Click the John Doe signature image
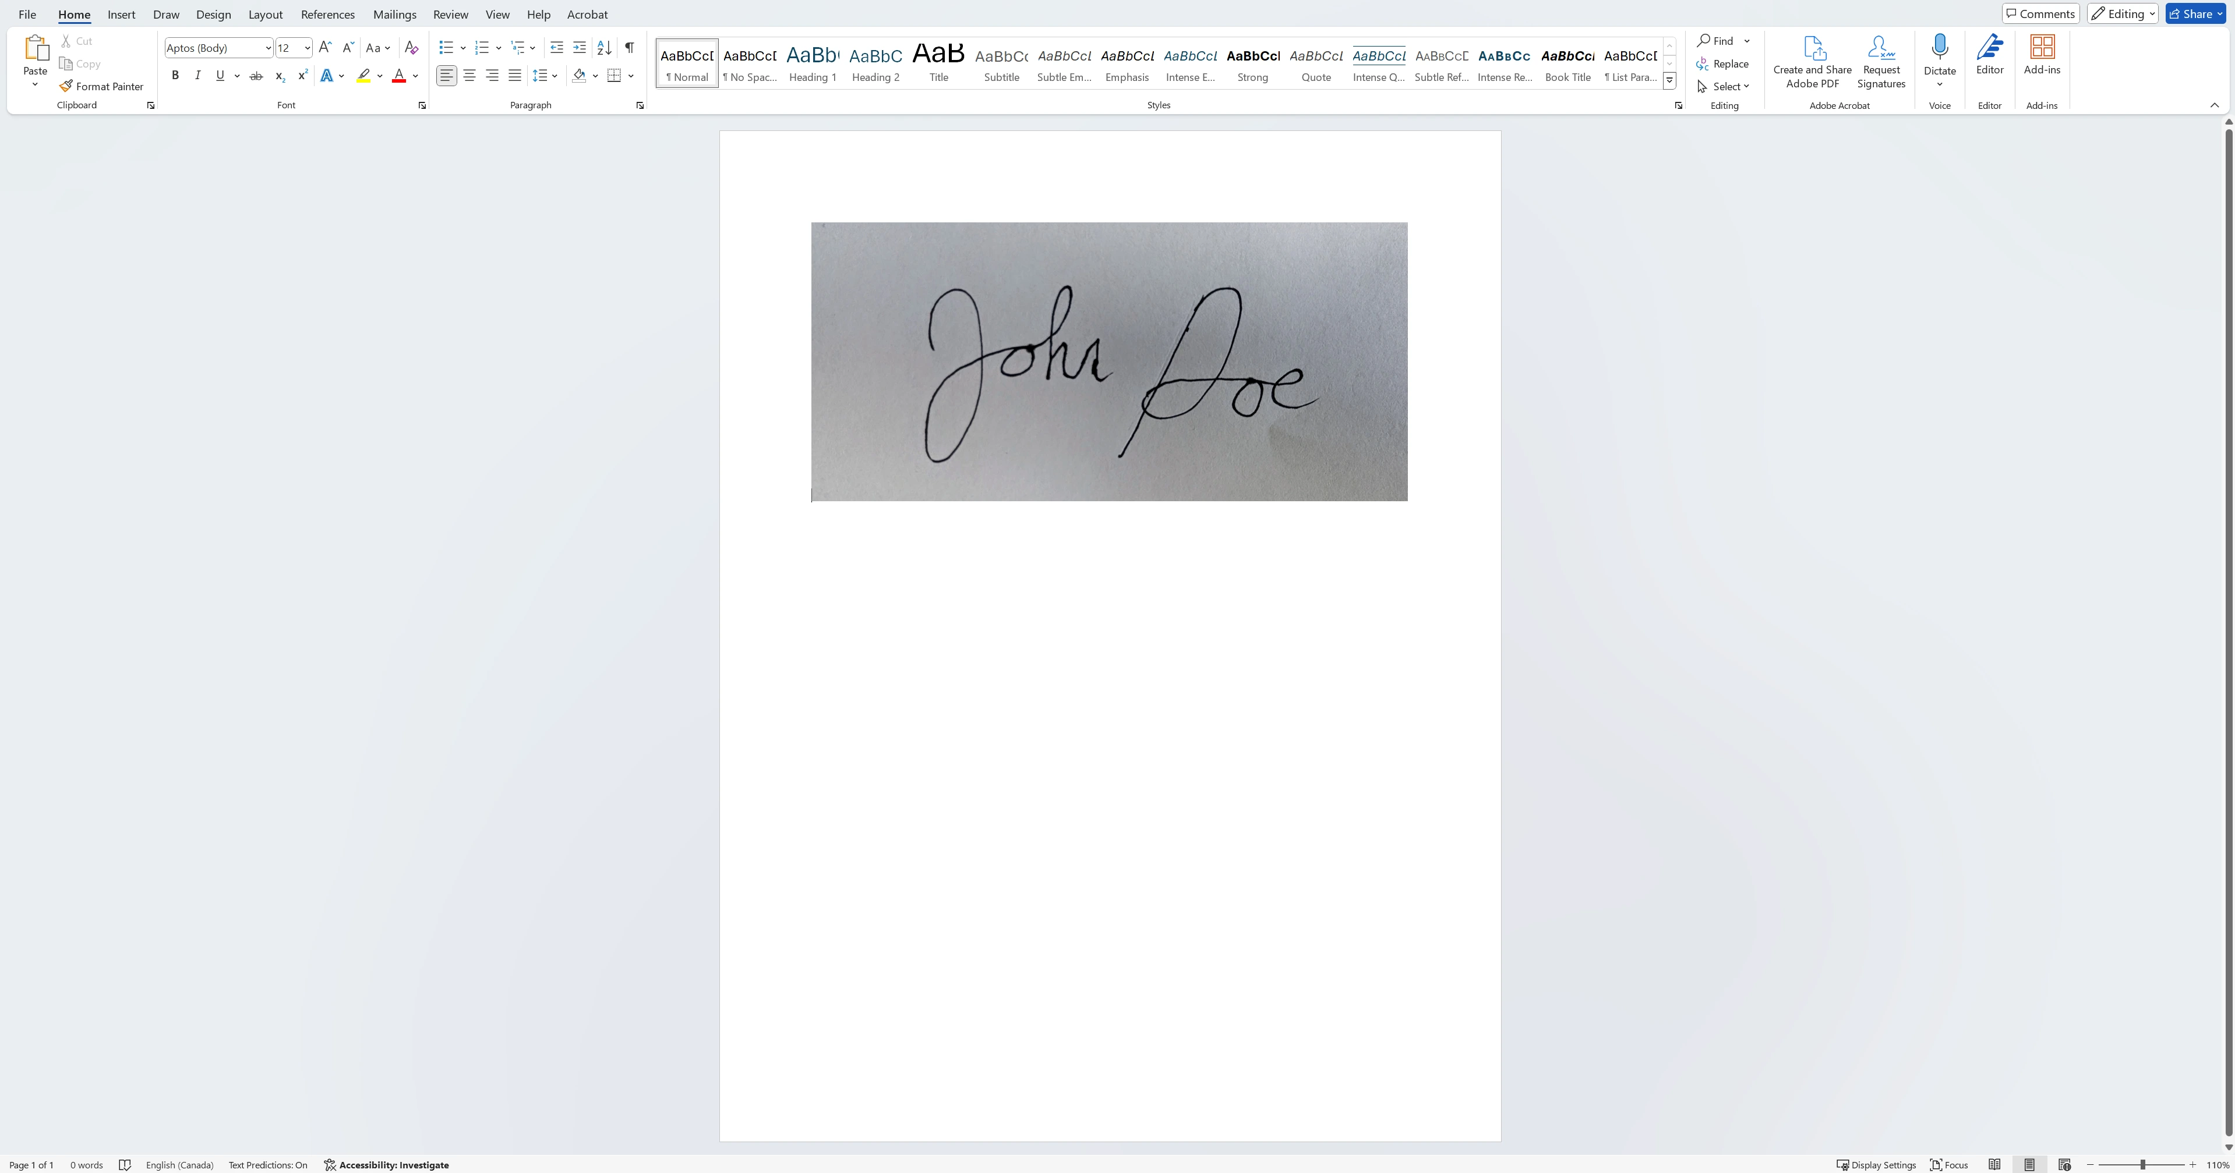The width and height of the screenshot is (2235, 1173). point(1109,362)
